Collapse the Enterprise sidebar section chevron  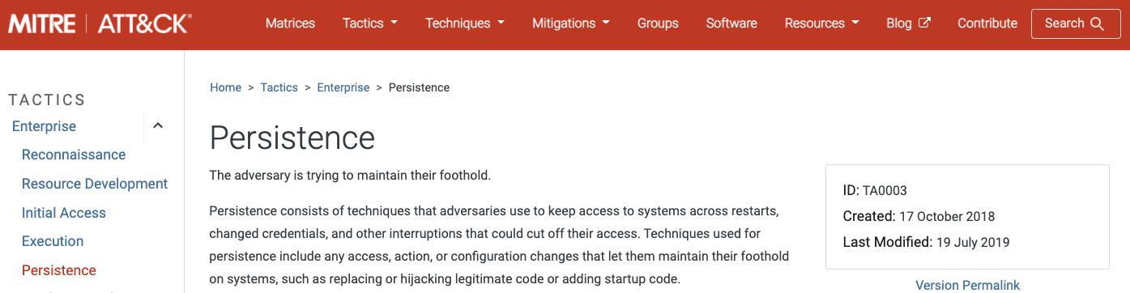[158, 125]
